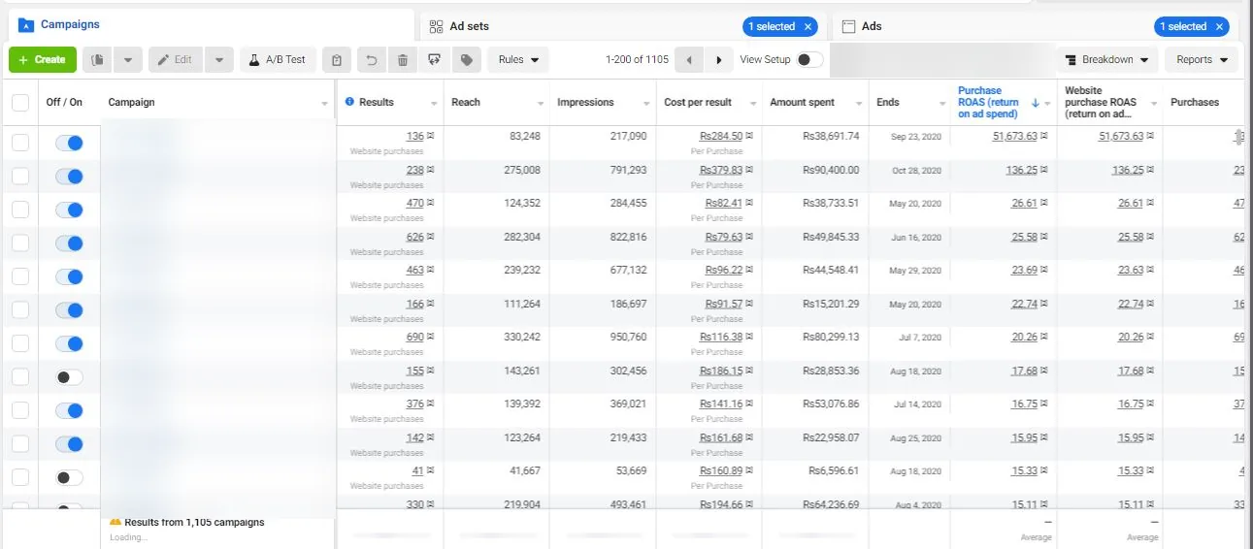Screen dimensions: 1253x549
Task: Click the undo arrow icon
Action: click(371, 60)
